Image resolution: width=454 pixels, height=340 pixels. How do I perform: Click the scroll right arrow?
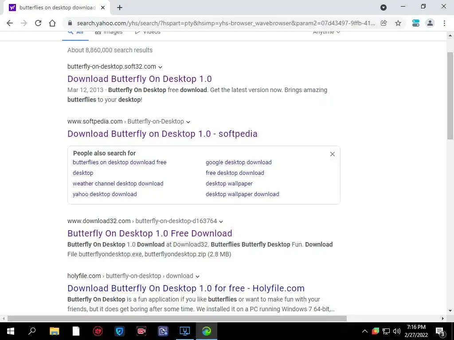coord(443,319)
